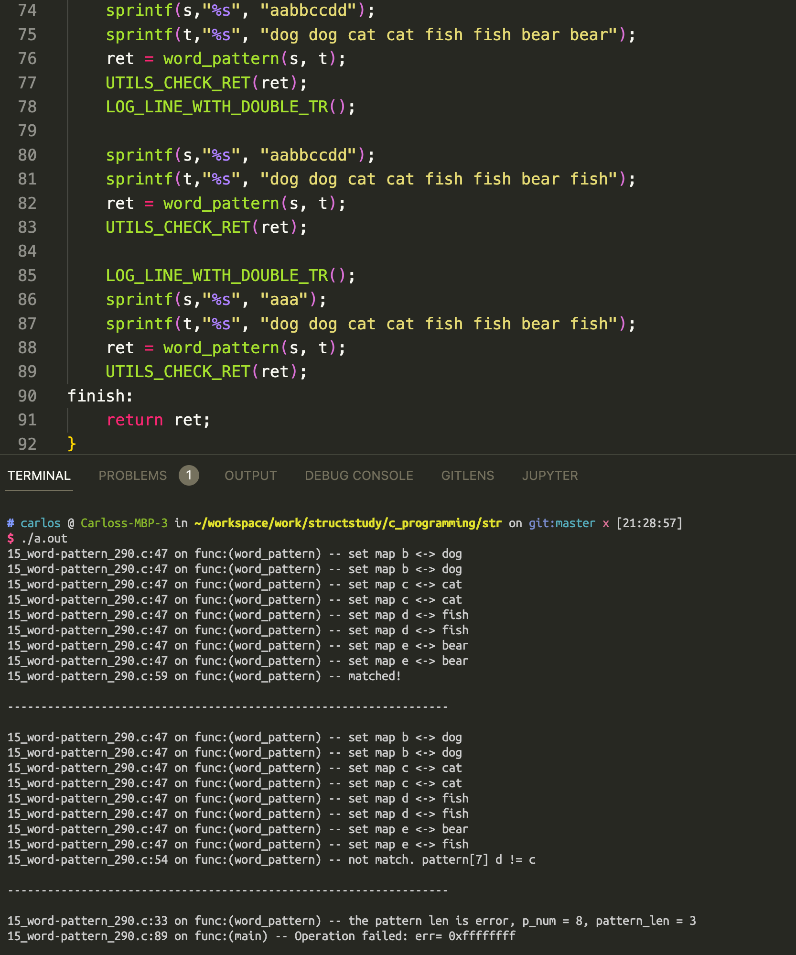Click the UTILS_CHECK_RET macro on line 77
The width and height of the screenshot is (796, 955).
pyautogui.click(x=182, y=82)
